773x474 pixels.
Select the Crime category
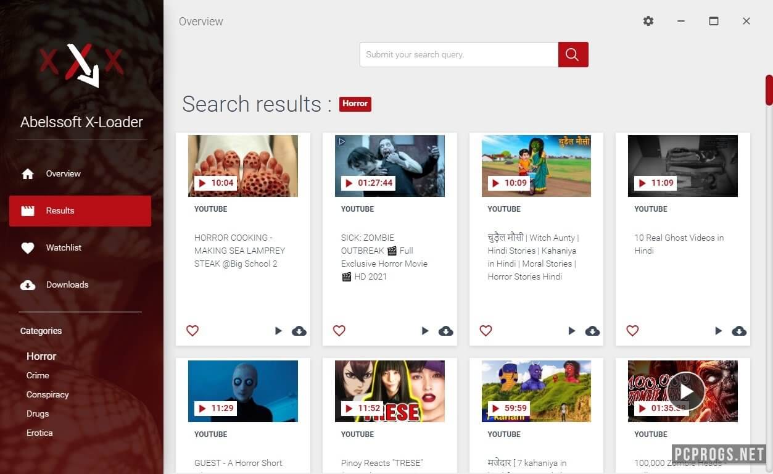point(38,375)
